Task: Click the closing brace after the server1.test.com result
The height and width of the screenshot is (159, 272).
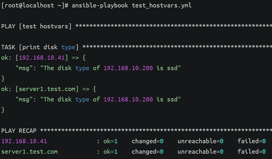Action: (x=3, y=110)
